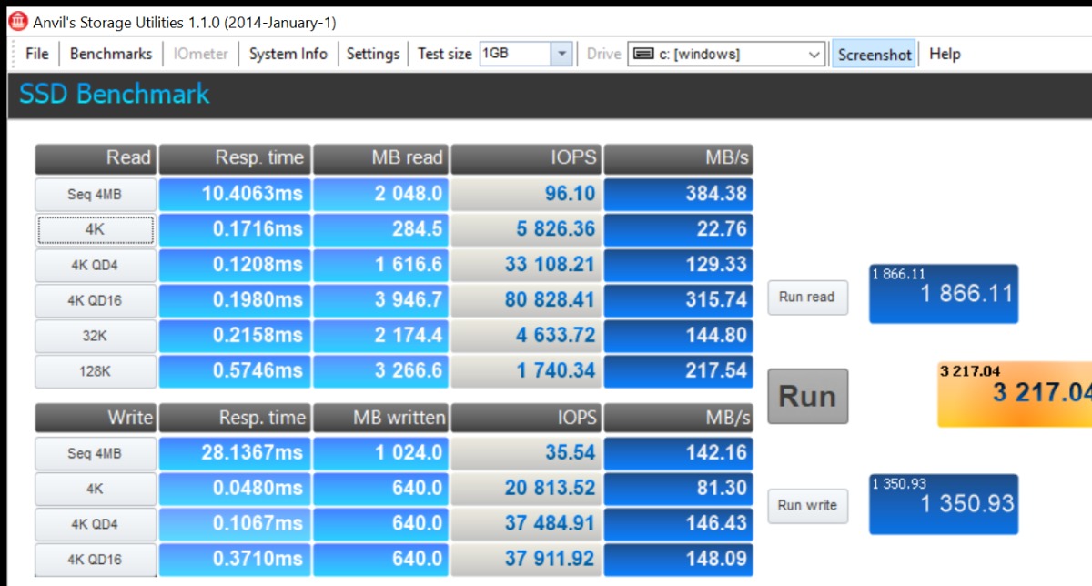The image size is (1092, 586).
Task: Expand the Test size dropdown arrow
Action: pos(562,54)
